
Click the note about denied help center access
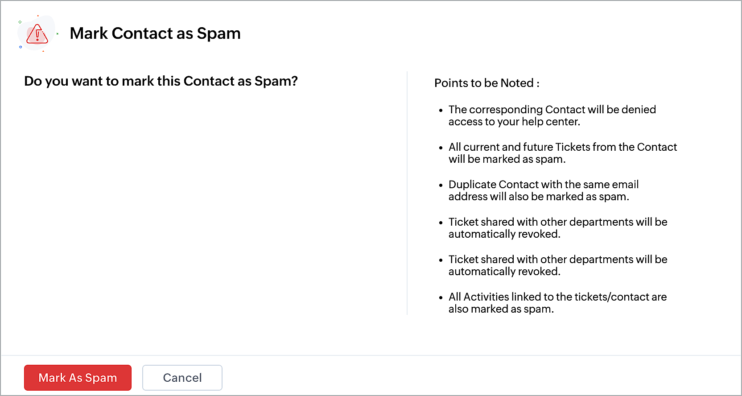coord(552,115)
